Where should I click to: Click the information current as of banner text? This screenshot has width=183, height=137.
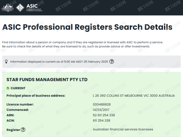tap(58, 62)
